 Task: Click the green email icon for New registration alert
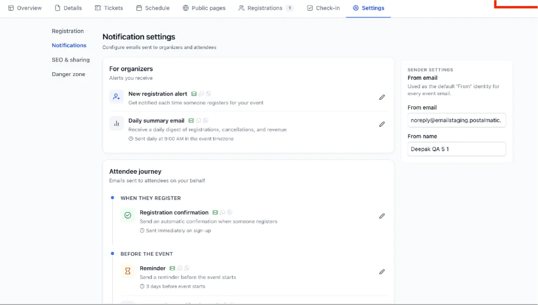pos(194,94)
